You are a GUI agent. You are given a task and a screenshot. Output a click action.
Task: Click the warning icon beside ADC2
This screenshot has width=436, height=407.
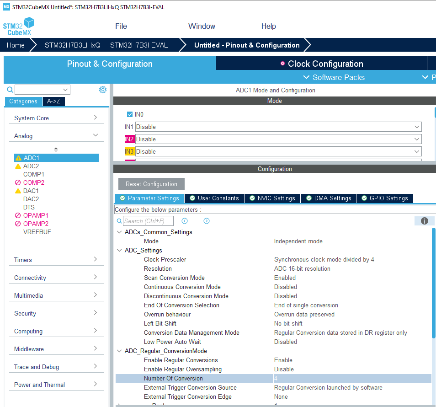tap(18, 166)
